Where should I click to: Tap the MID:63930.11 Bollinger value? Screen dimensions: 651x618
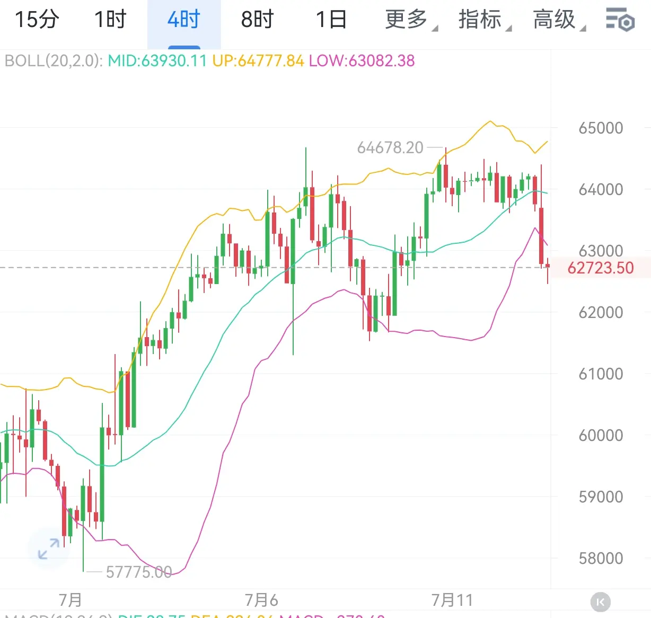tap(157, 61)
